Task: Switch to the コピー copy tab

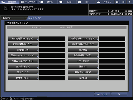Action: pyautogui.click(x=86, y=2)
